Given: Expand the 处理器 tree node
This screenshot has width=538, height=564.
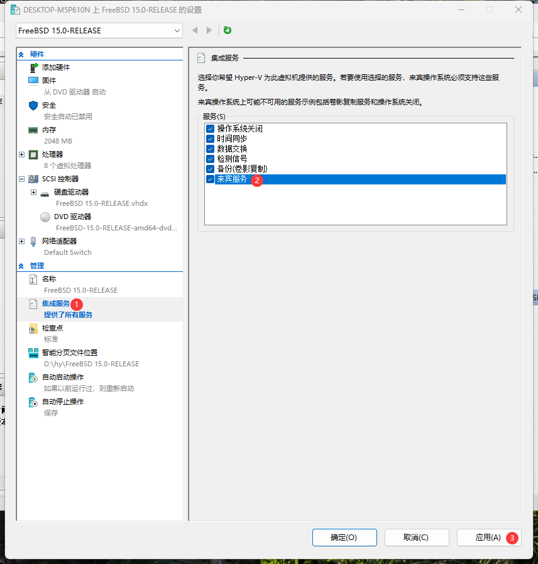Looking at the screenshot, I should tap(21, 155).
